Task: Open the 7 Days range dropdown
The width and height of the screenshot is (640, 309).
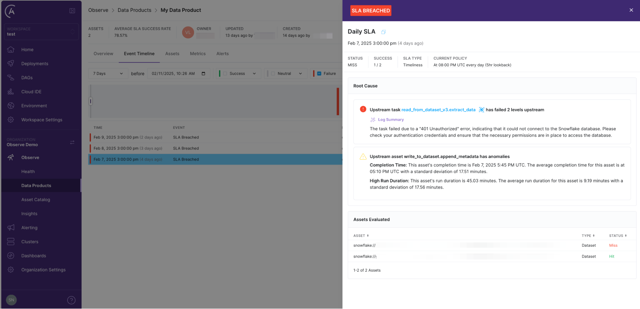Action: click(108, 74)
